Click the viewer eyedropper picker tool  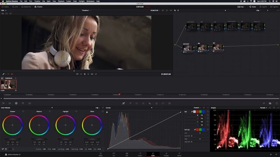(3, 74)
